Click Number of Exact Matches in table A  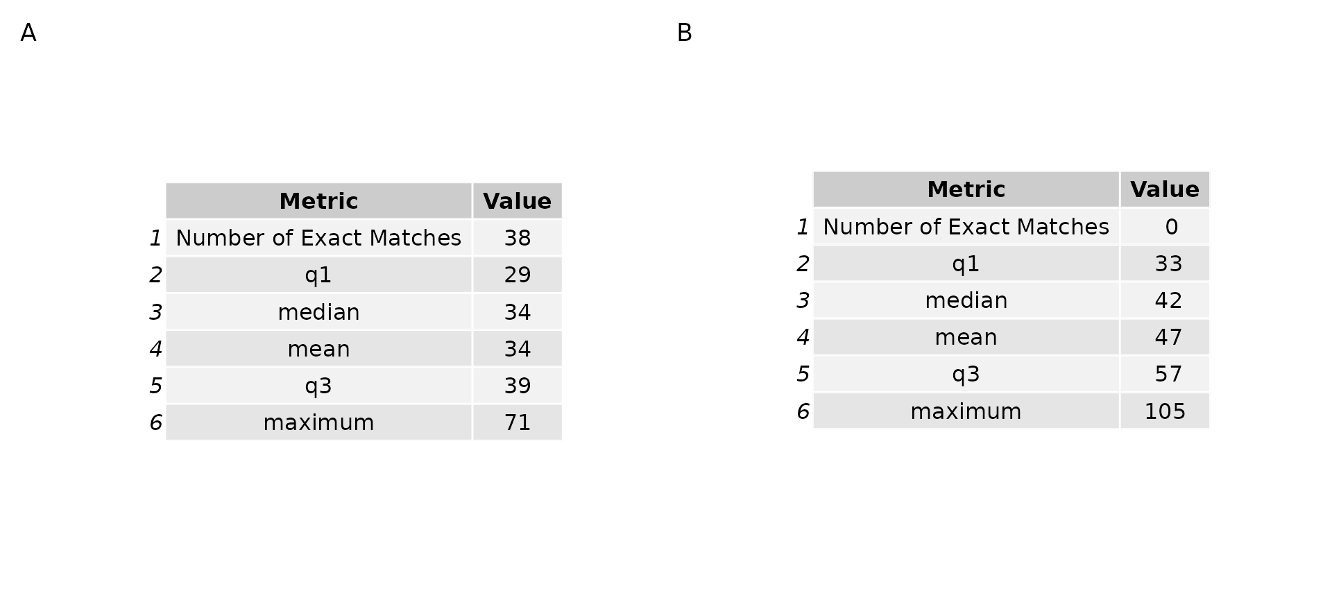click(x=318, y=238)
